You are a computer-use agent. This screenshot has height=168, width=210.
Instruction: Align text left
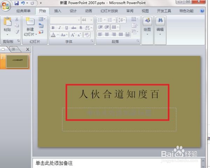click(100, 35)
